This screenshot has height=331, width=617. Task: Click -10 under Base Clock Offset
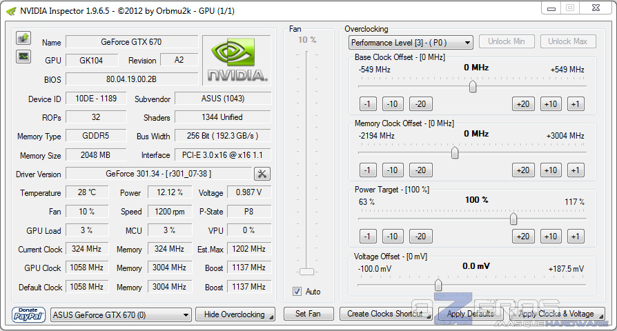pos(393,104)
